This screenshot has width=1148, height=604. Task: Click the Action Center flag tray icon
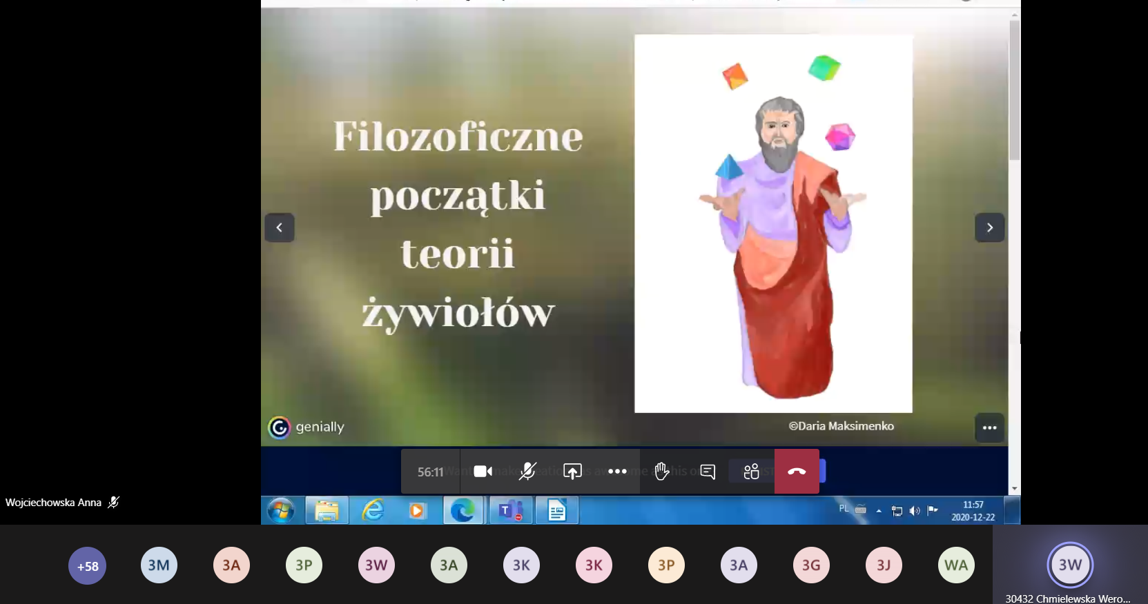pyautogui.click(x=933, y=510)
